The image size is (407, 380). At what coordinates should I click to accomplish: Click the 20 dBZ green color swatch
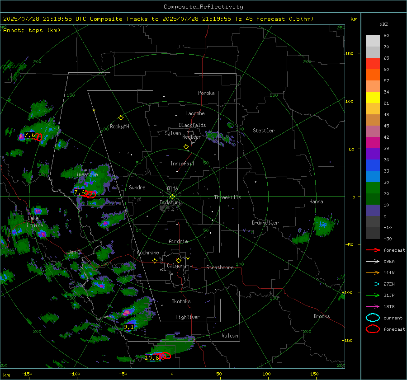(373, 188)
